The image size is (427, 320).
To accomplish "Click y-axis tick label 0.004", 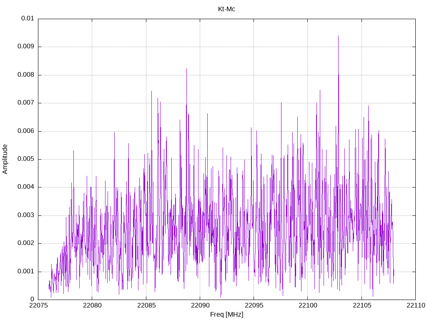I will click(25, 187).
